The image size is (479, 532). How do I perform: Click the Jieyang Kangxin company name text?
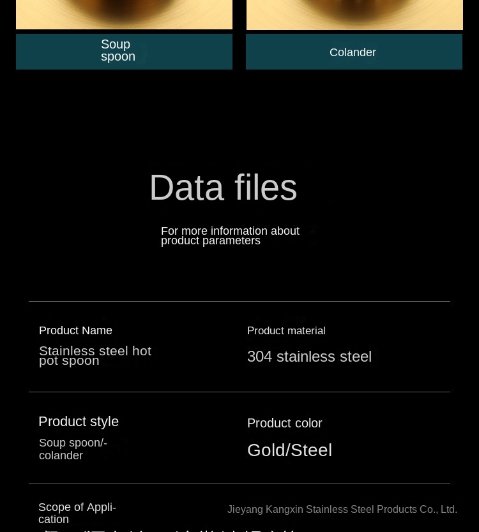click(342, 509)
